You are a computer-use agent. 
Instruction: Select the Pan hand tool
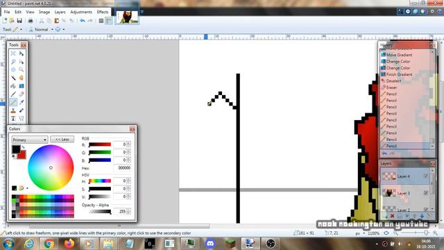tap(22, 78)
